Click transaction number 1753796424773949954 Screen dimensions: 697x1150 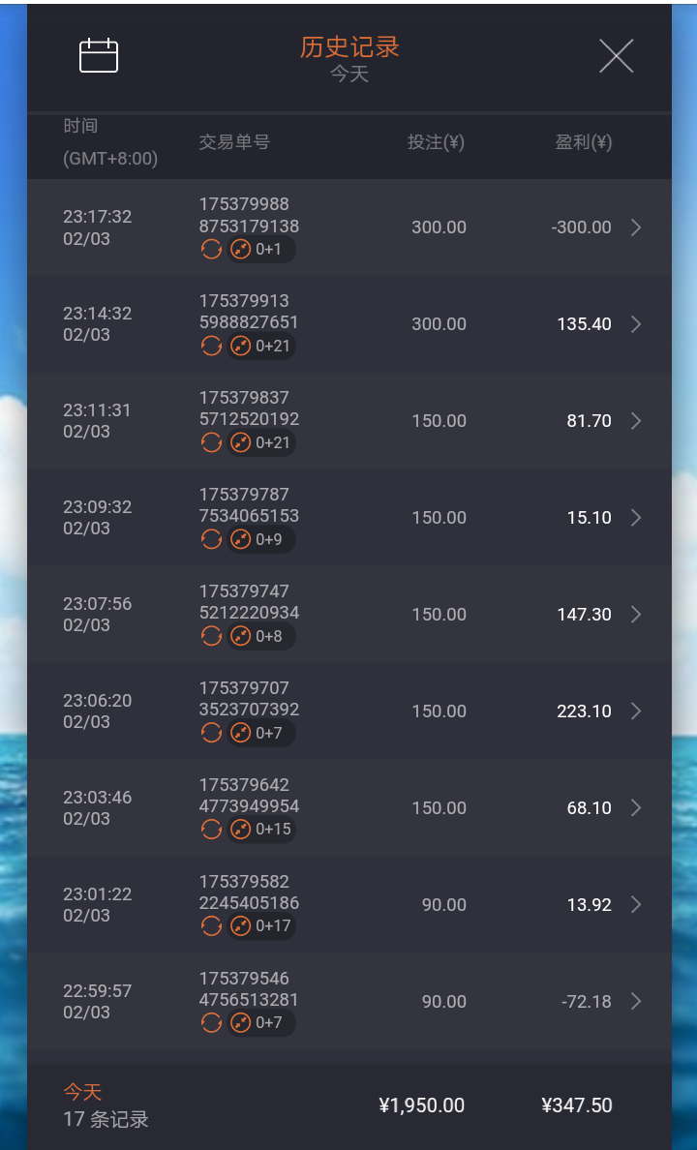pyautogui.click(x=249, y=796)
